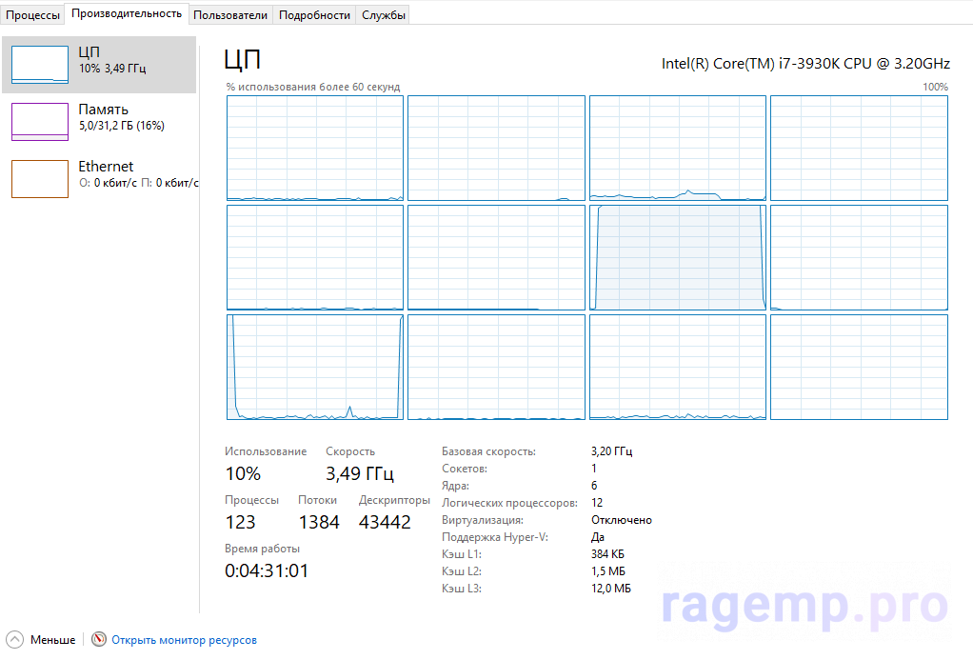Click the first logical processor graph

tap(315, 148)
